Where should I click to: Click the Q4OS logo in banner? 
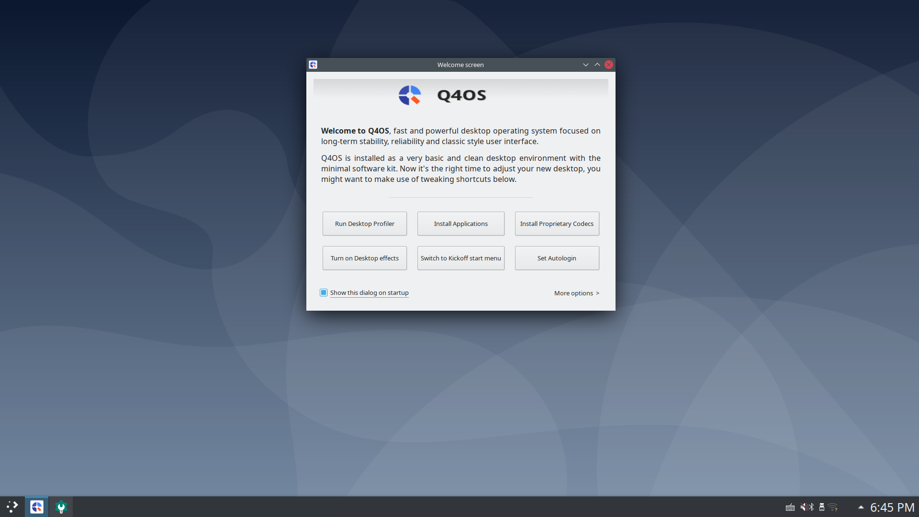point(410,95)
